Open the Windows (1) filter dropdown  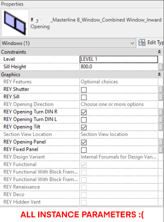click(68, 43)
